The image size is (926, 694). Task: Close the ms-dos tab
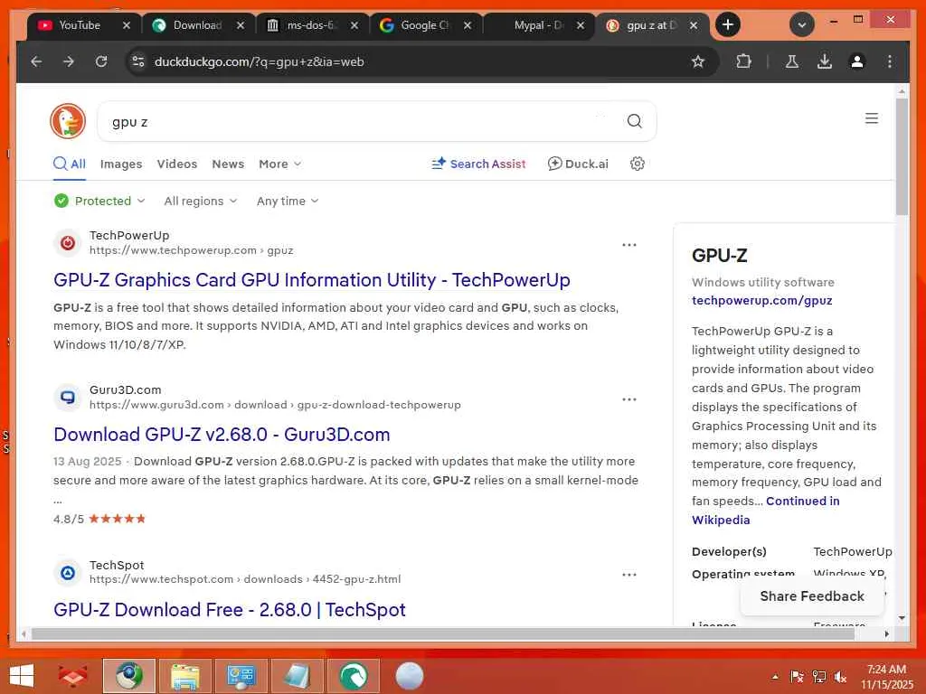[354, 25]
